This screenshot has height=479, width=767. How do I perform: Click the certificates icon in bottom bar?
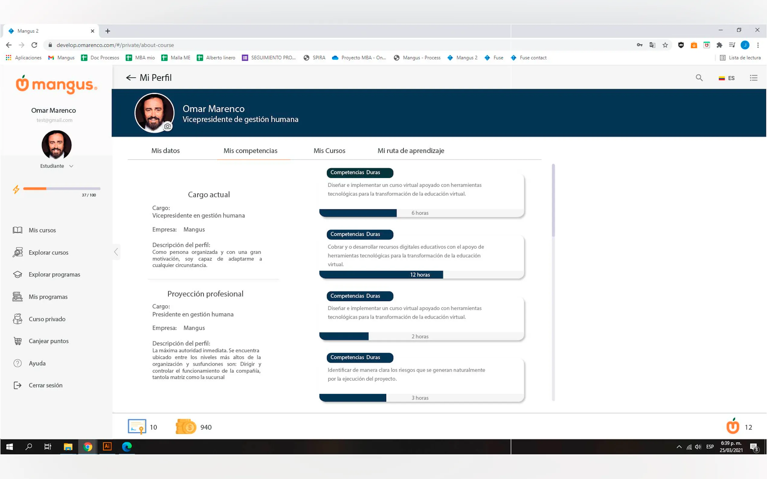click(x=137, y=427)
